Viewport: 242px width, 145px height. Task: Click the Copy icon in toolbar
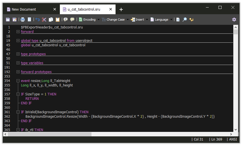(x=51, y=20)
